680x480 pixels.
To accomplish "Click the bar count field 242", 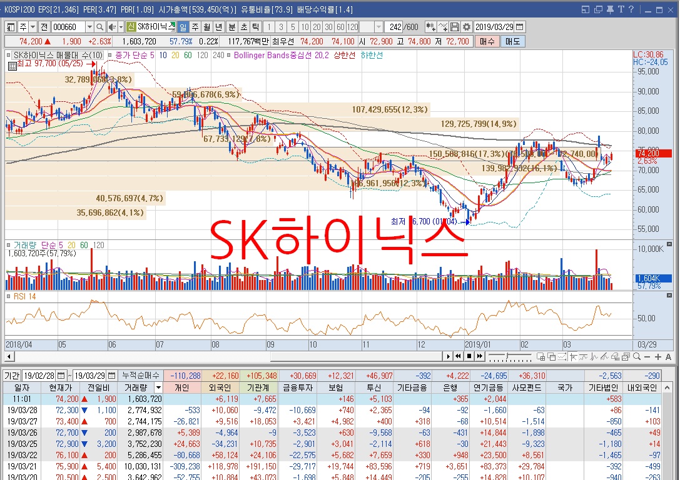I will 393,27.
